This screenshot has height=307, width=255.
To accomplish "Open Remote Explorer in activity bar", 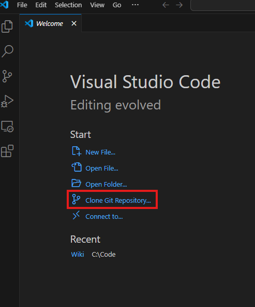I will point(7,127).
